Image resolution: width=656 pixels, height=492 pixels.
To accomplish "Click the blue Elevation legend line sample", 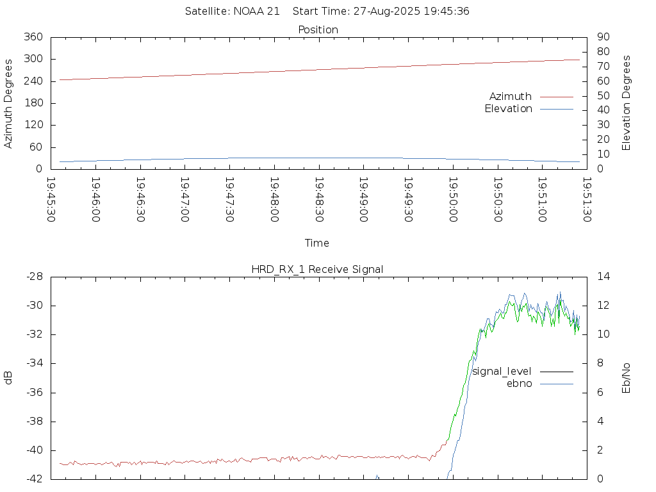I will [x=557, y=109].
